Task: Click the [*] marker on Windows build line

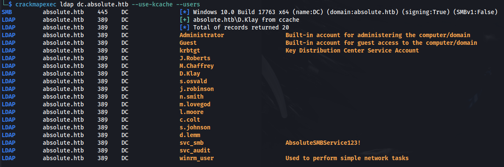Action: [185, 12]
